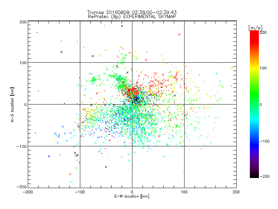
Task: Click the yellow band of the colorbar
Action: (254, 68)
